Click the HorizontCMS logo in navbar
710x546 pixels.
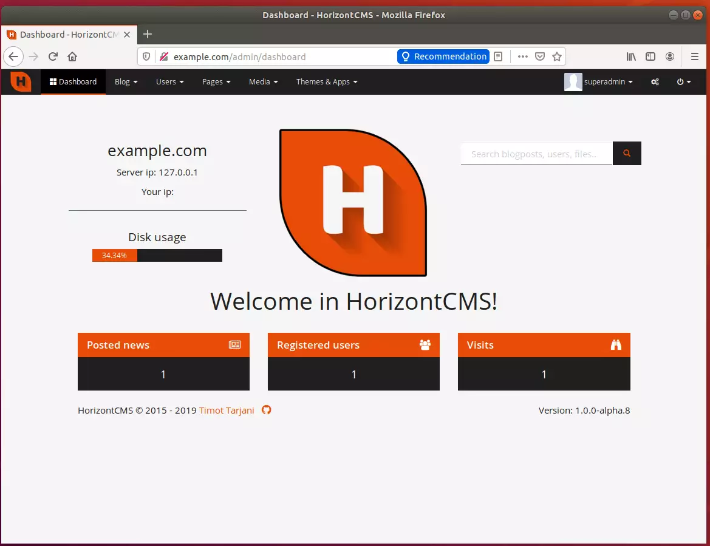coord(21,81)
